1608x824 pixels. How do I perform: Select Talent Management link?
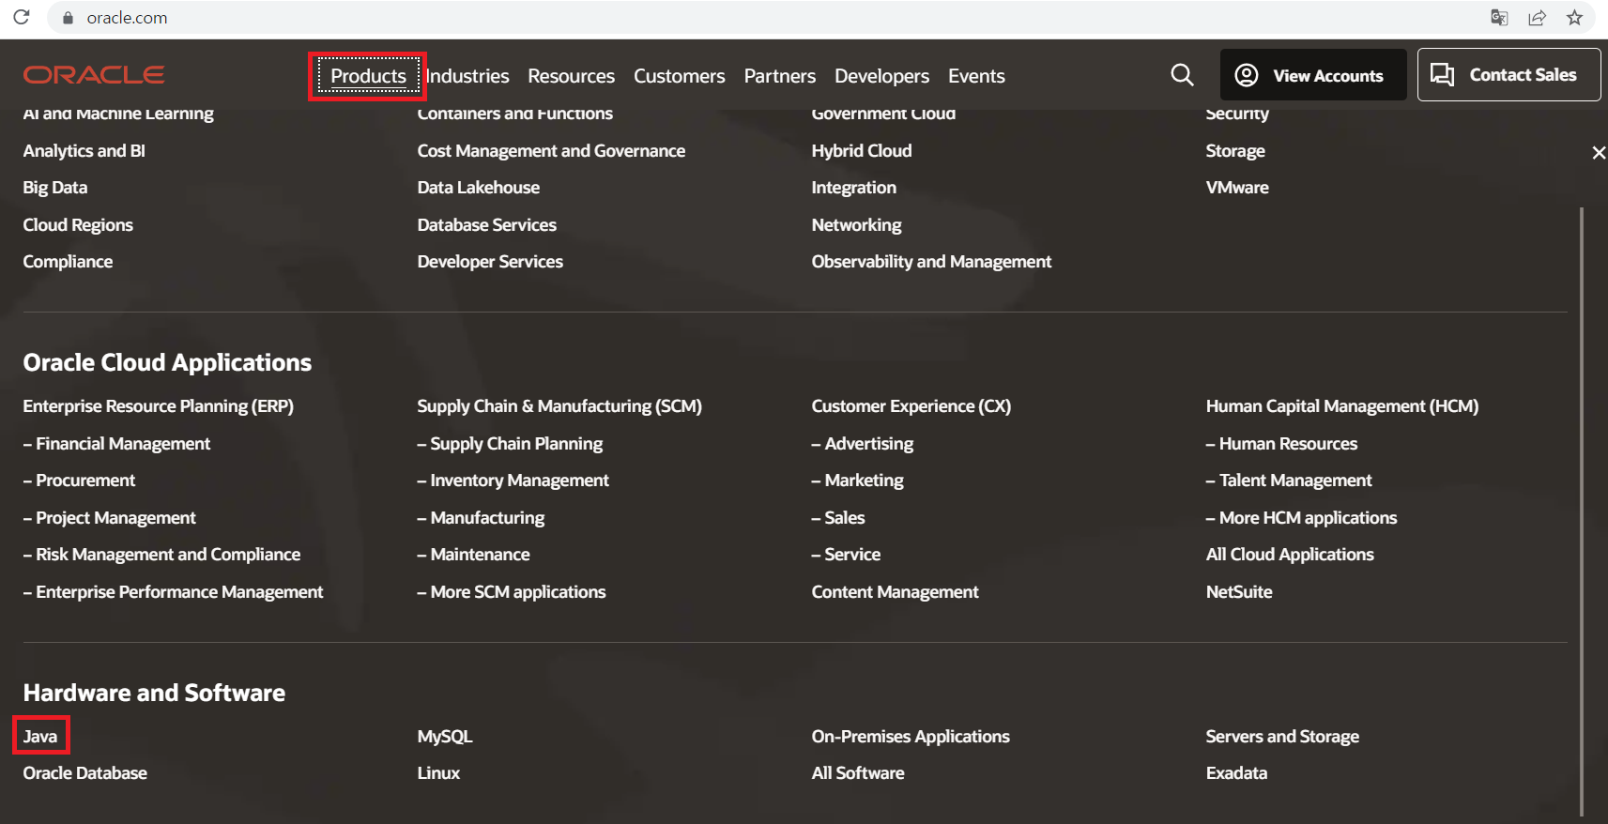(x=1289, y=481)
